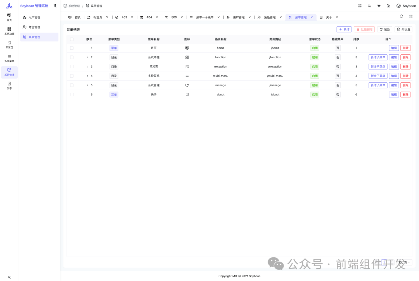Switch theme with the sun icon
Screen dimensions: 419x281
pyautogui.click(x=379, y=6)
